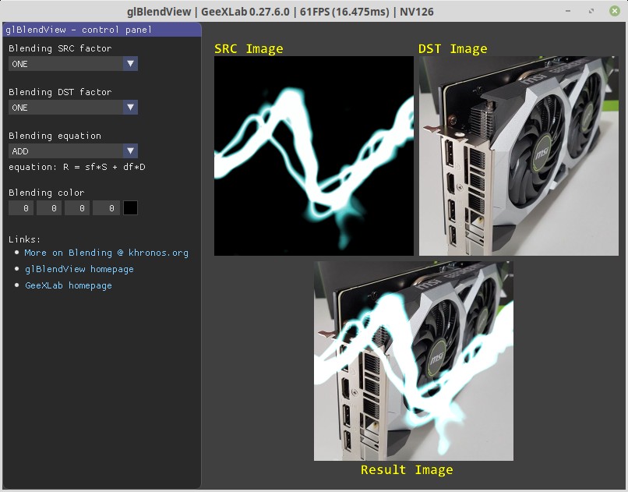
Task: Click the DST Image graphics card thumbnail
Action: tap(519, 156)
